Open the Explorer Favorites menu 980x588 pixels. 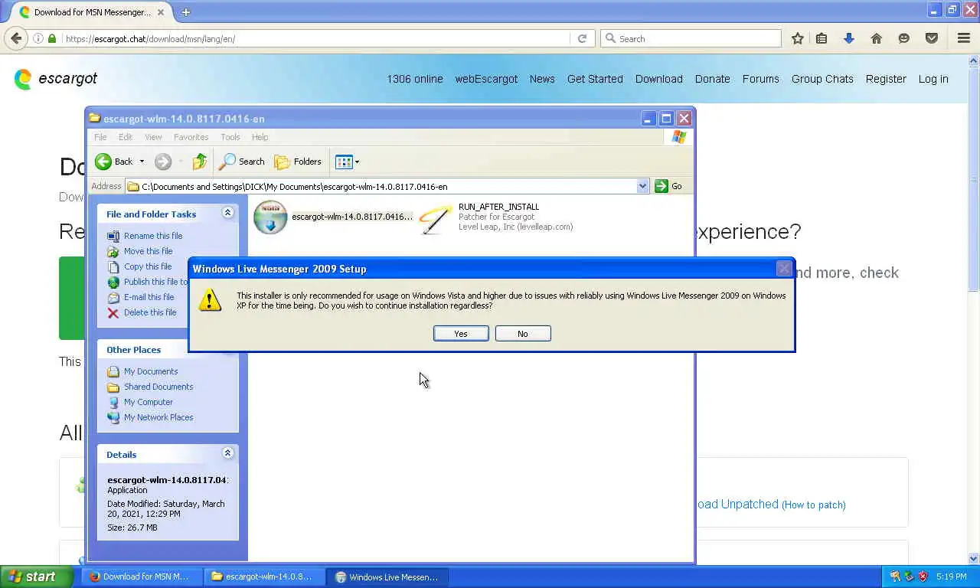(x=191, y=137)
